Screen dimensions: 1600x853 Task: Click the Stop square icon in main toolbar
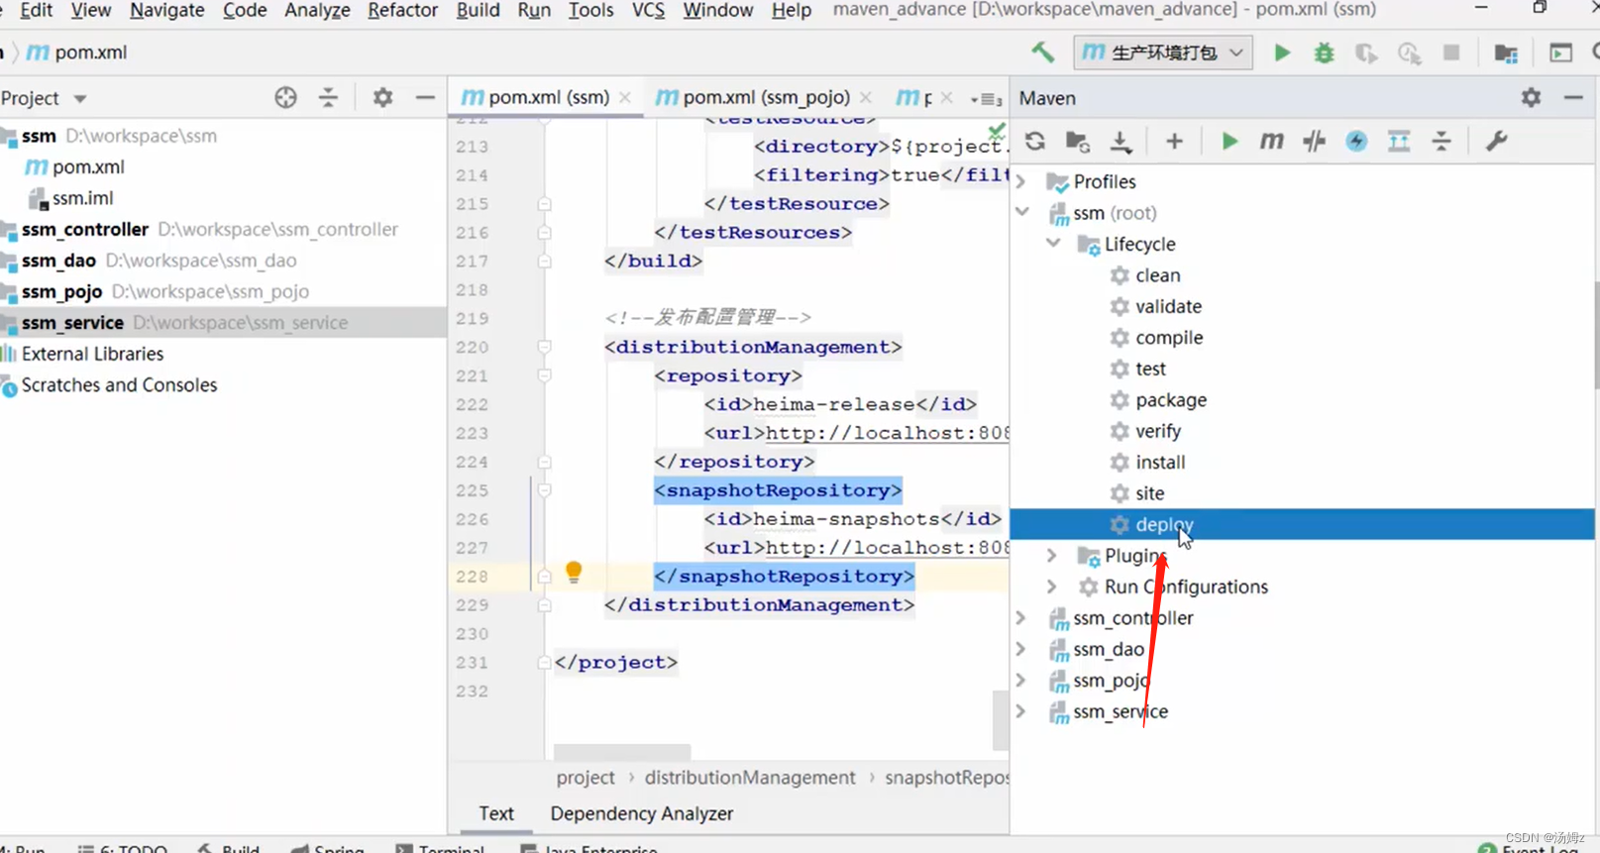pyautogui.click(x=1451, y=53)
